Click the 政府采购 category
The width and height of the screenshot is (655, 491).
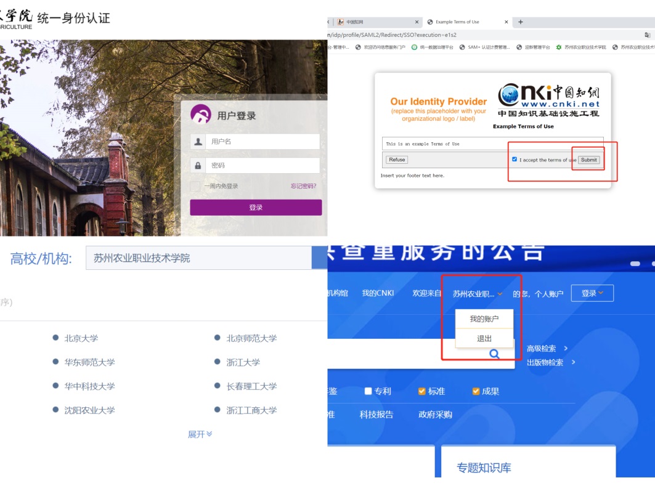[x=435, y=415]
